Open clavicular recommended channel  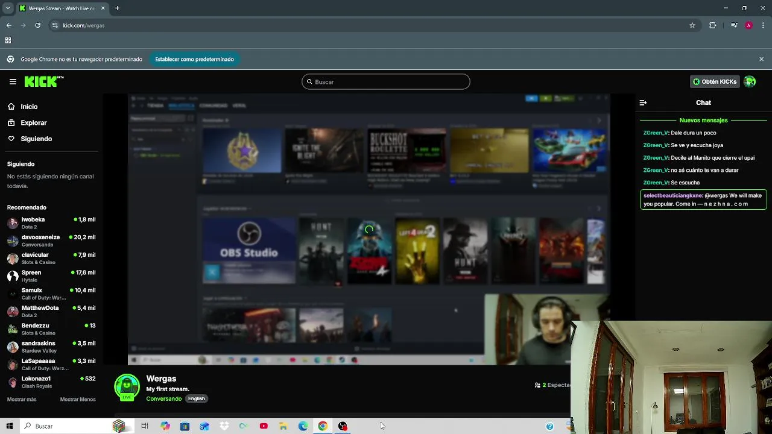pos(51,259)
